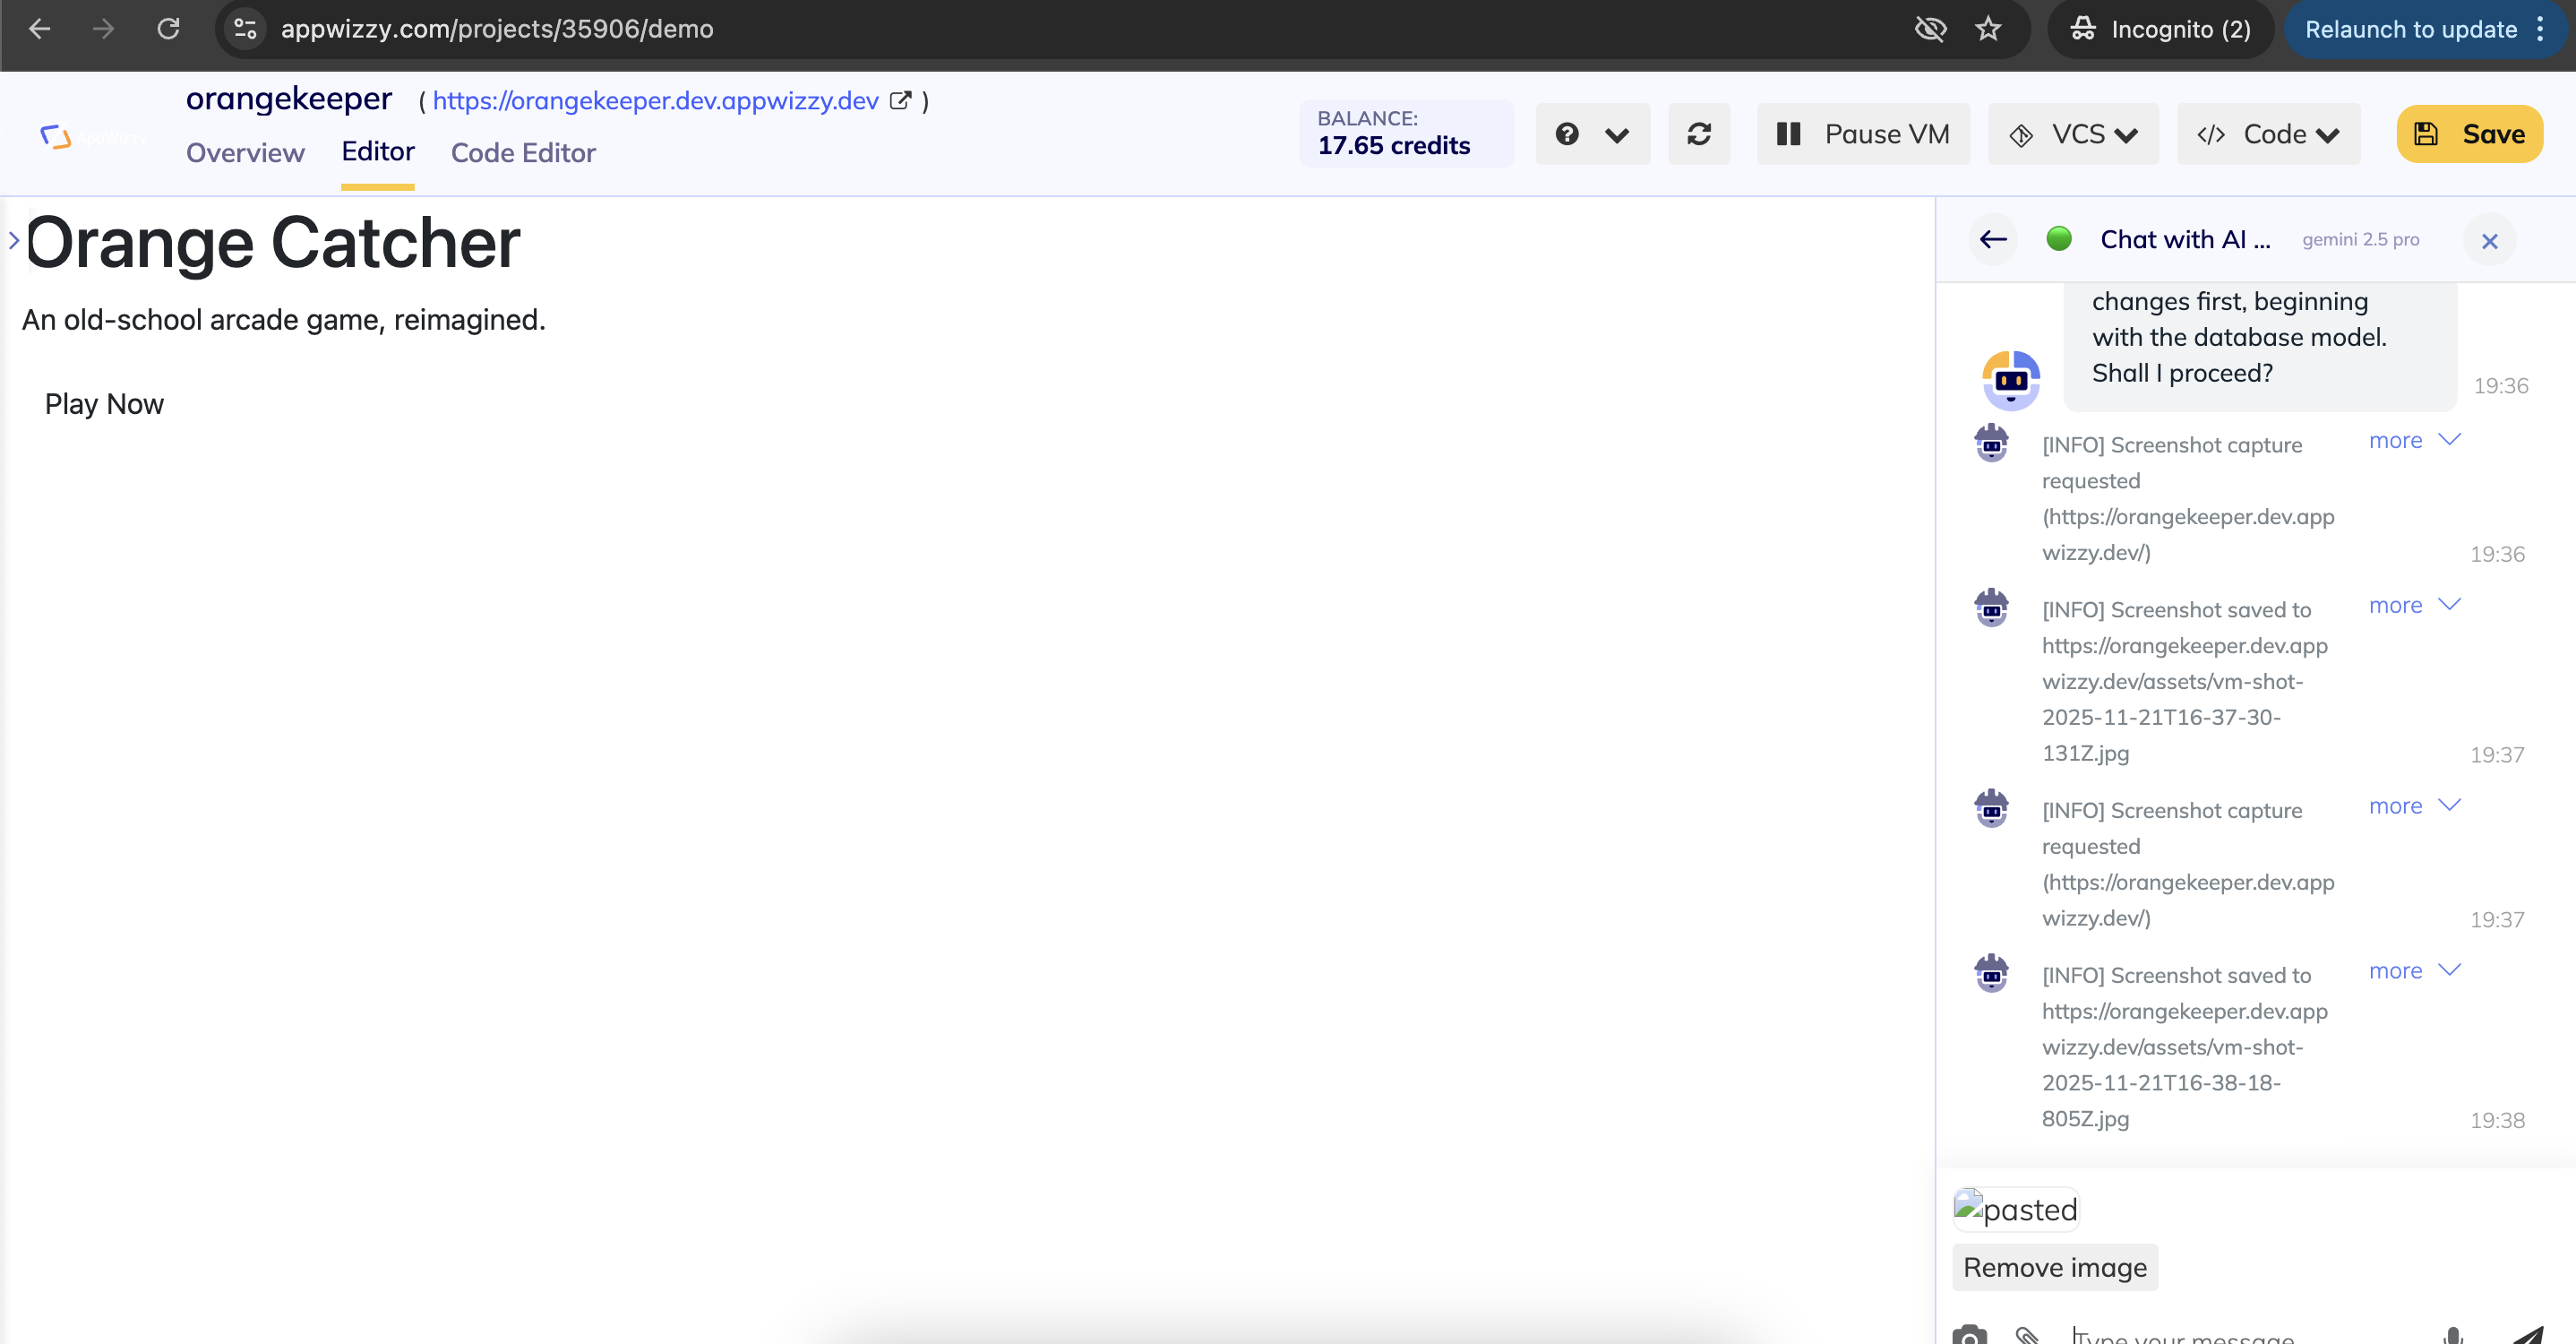Click Remove image button

(2054, 1267)
